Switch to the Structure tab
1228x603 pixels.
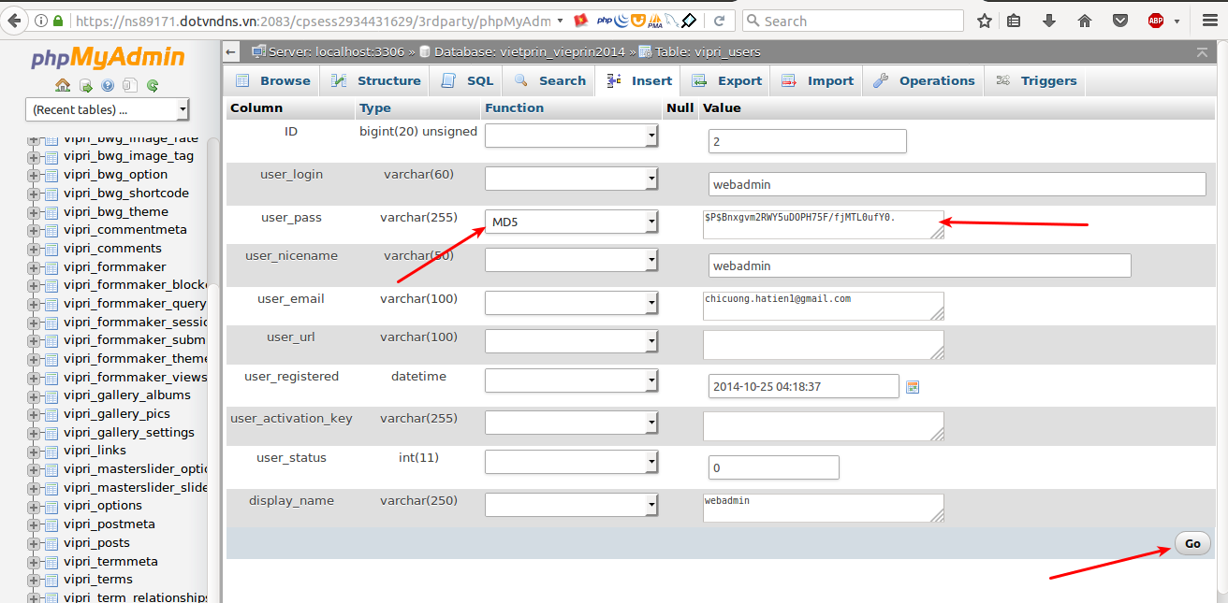click(375, 81)
